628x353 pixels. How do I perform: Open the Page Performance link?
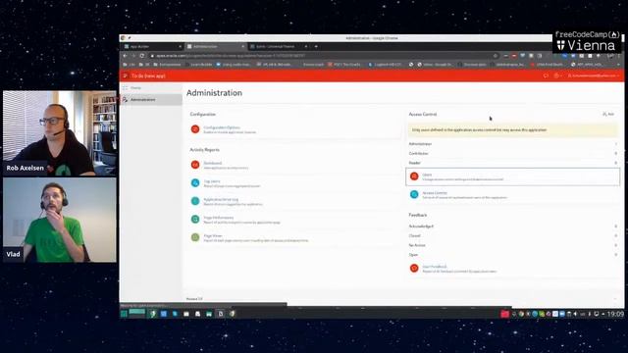219,218
